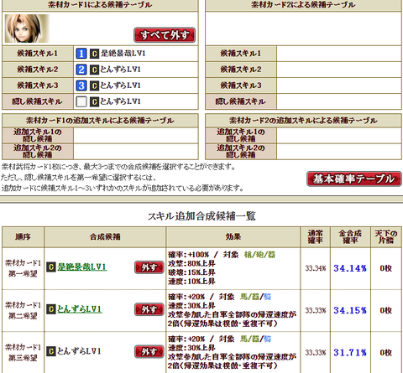Open the 是絶景哉LV1 skill link in first choice row
This screenshot has width=403, height=373.
coord(82,267)
